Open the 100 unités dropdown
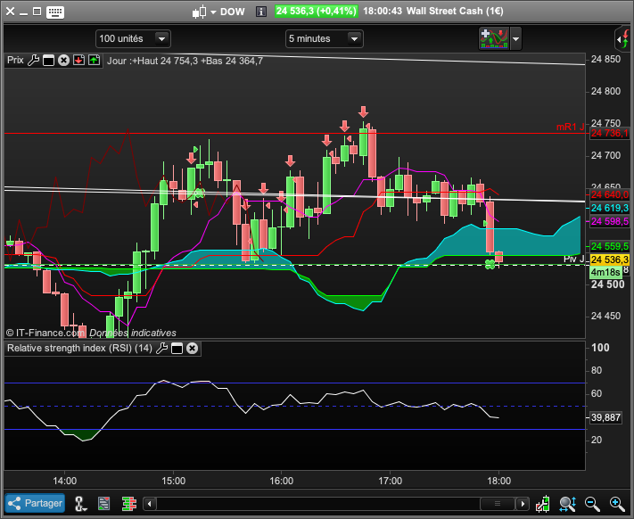This screenshot has height=519, width=634. pos(133,39)
